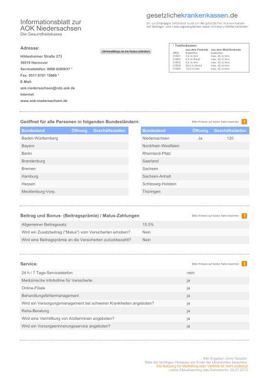267x377 pixels.
Task: Click the Geschäftsstellen header in right table
Action: 230,131
